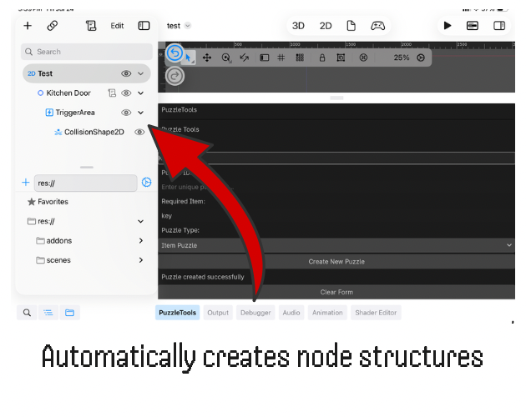Image resolution: width=526 pixels, height=417 pixels.
Task: Choose the Select mode arrow tool
Action: [189, 58]
